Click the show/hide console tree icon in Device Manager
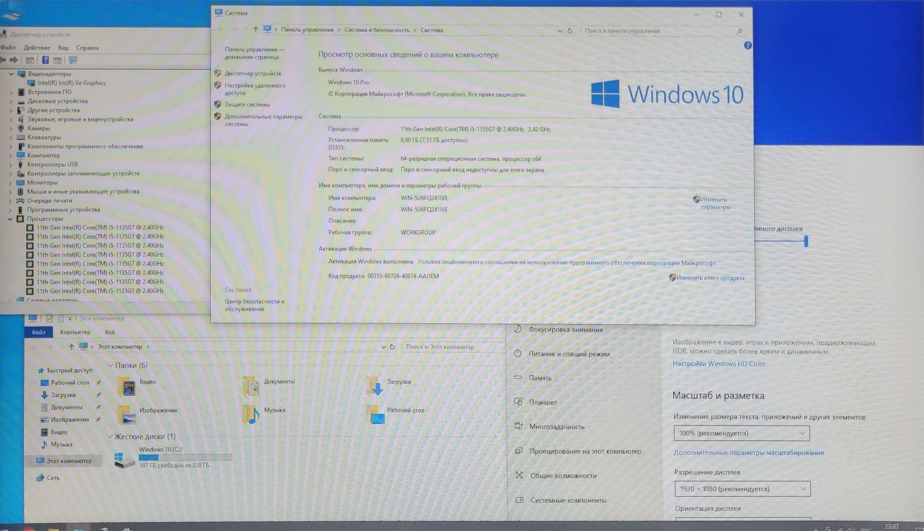 click(30, 60)
